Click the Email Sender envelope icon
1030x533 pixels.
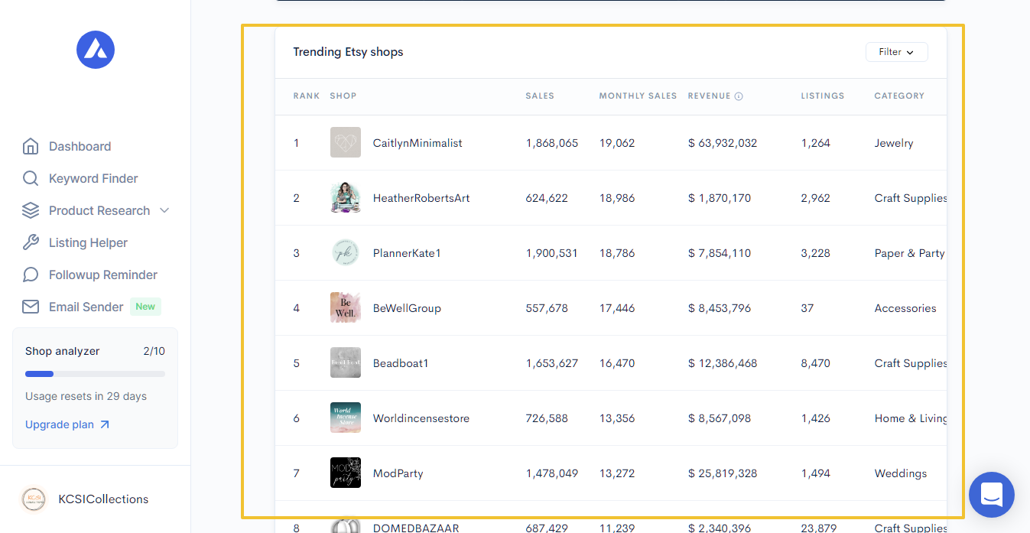(31, 307)
